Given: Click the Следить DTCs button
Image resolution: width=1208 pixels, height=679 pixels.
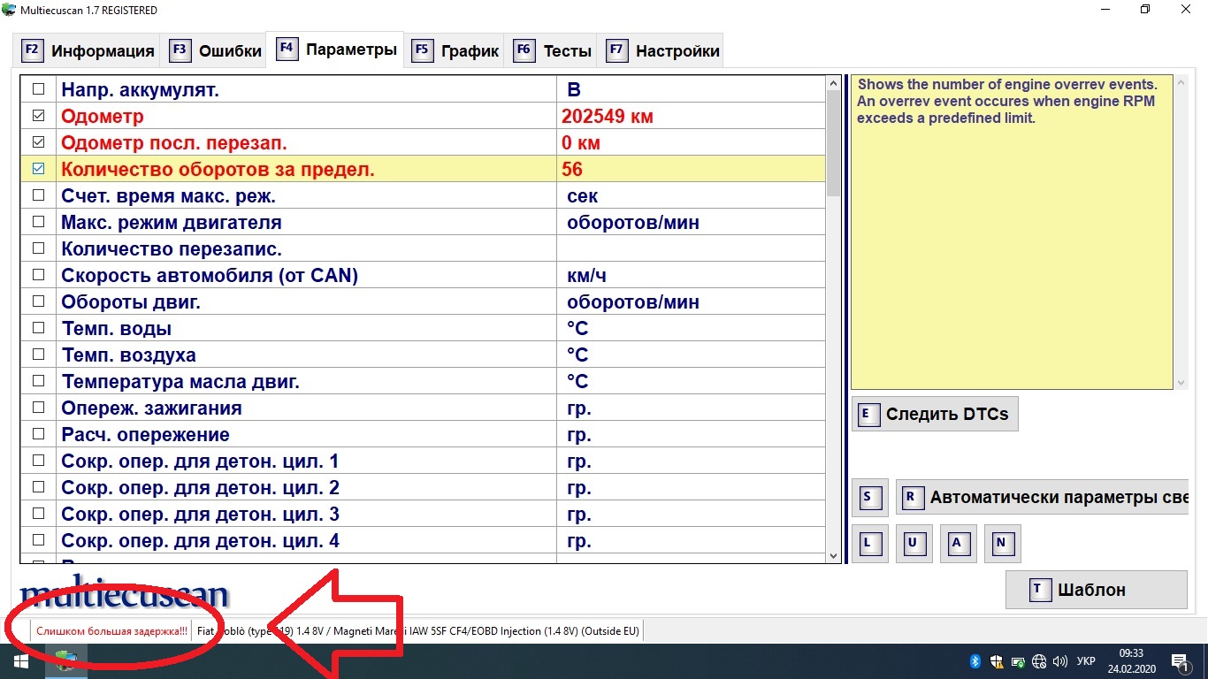Looking at the screenshot, I should (935, 414).
